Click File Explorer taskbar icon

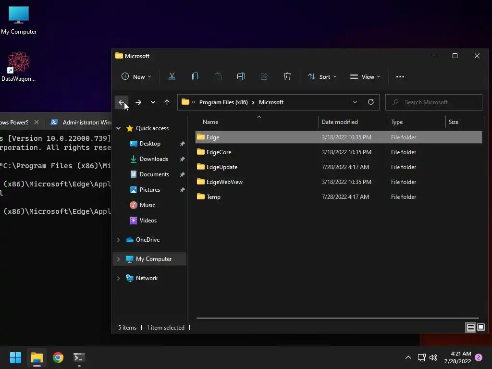coord(37,357)
